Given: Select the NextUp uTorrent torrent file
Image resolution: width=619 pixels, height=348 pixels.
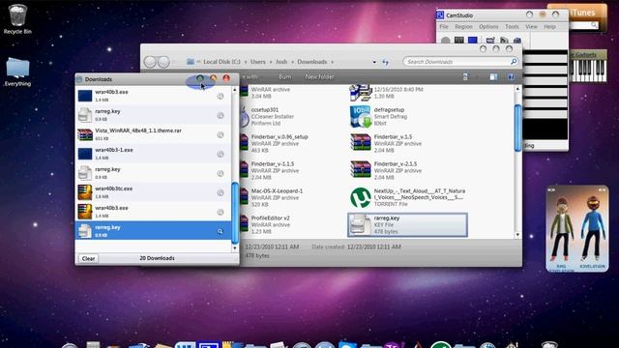Looking at the screenshot, I should pos(408,197).
